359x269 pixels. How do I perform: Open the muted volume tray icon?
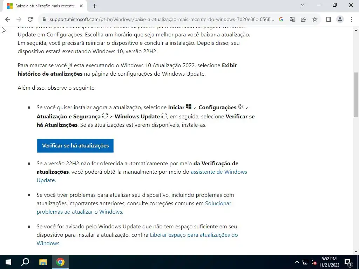(314, 262)
